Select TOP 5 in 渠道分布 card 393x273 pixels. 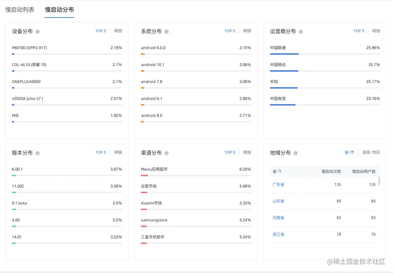pos(230,152)
